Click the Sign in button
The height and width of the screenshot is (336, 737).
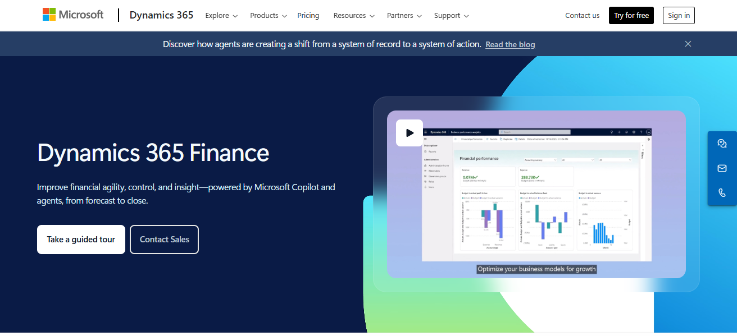coord(678,15)
